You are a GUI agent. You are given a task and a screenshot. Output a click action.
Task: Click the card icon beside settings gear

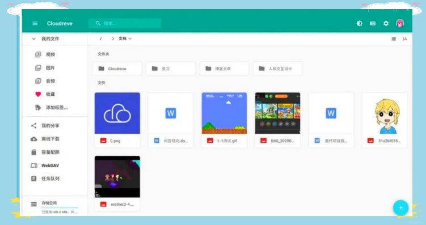(x=373, y=23)
